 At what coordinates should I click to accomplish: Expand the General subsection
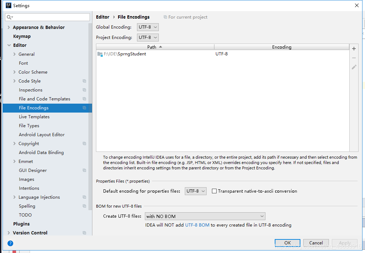tap(14, 54)
